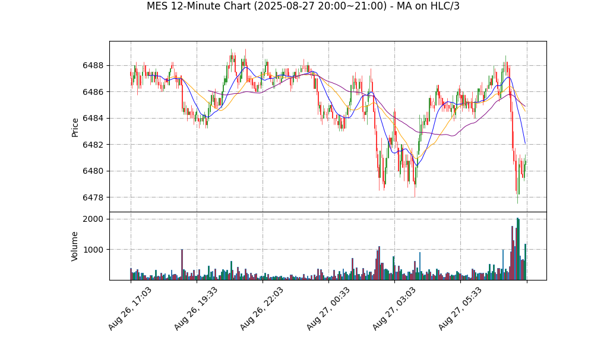Click the "Volume" axis label
Screen dimensions: 607x341
[75, 246]
